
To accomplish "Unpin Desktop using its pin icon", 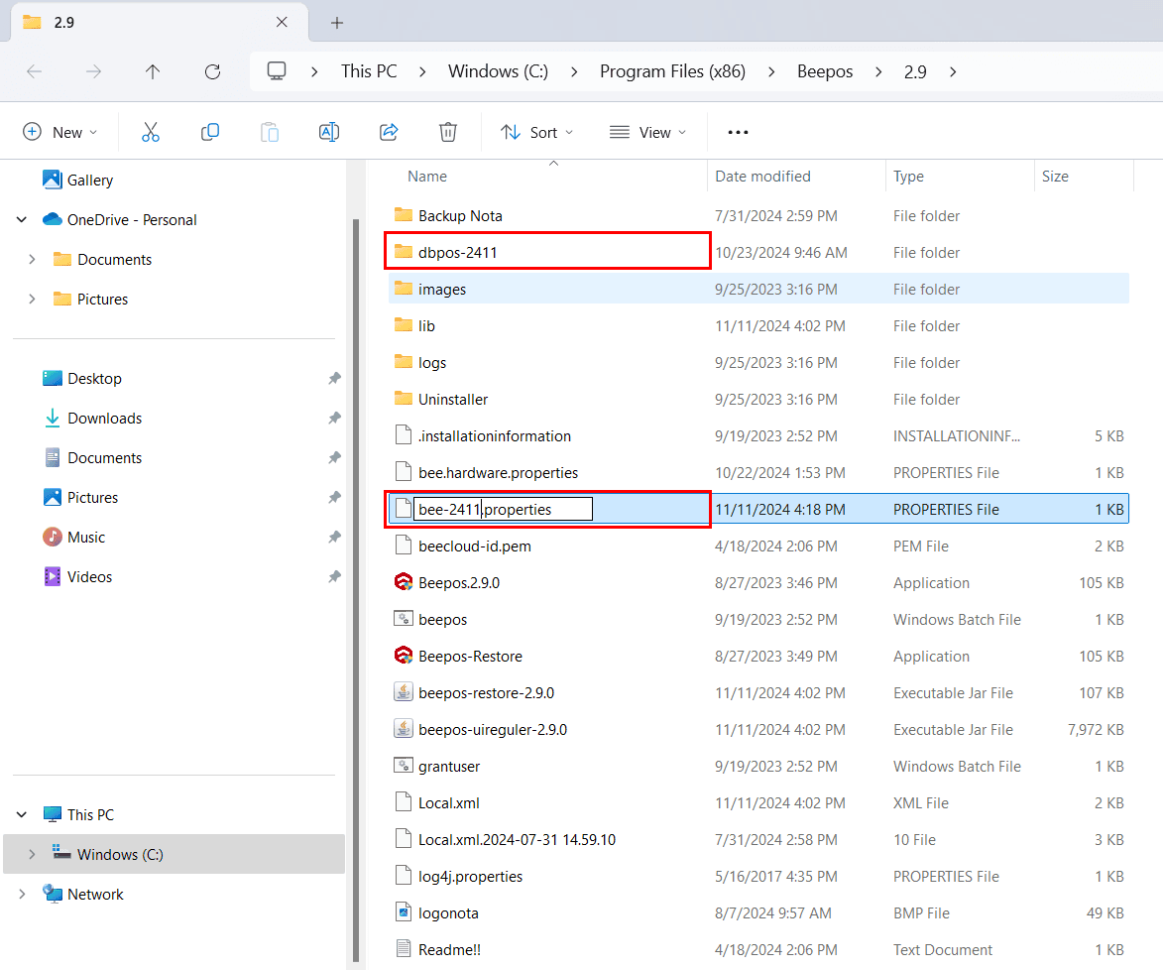I will (x=334, y=379).
